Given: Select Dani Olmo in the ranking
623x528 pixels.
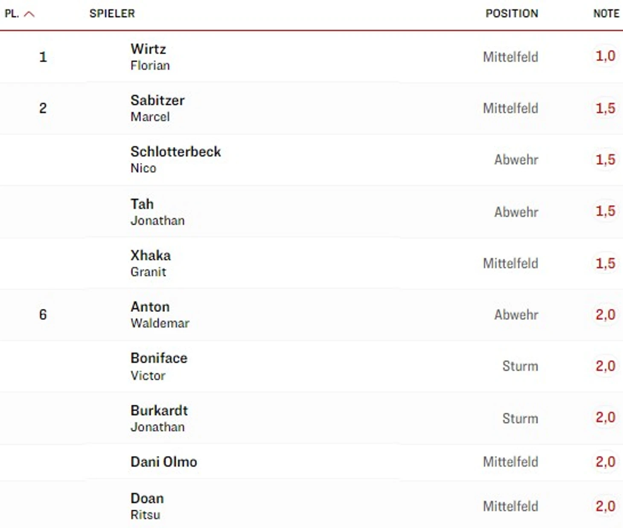Looking at the screenshot, I should 163,461.
